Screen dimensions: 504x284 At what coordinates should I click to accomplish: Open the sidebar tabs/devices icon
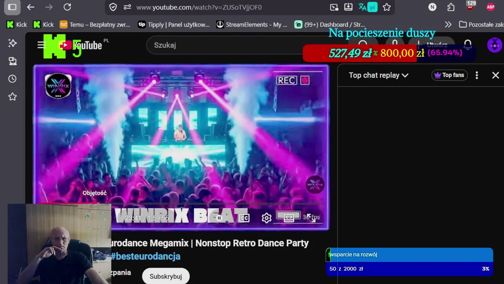tap(13, 61)
